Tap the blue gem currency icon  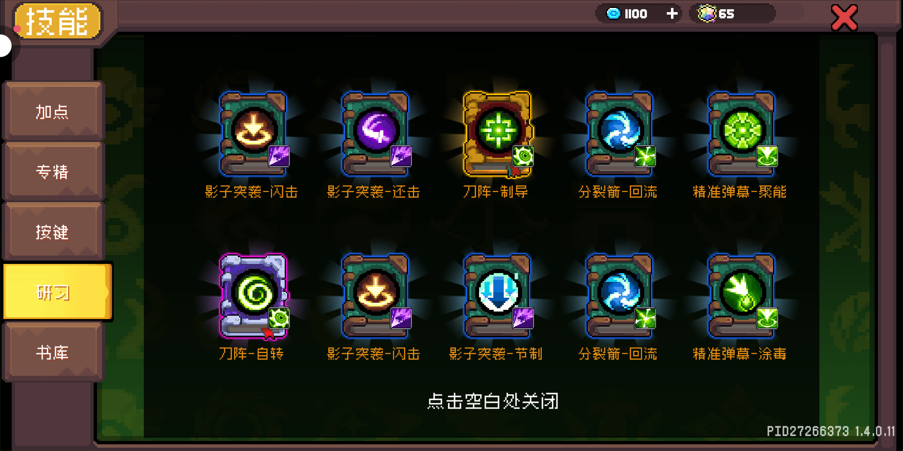pyautogui.click(x=613, y=14)
